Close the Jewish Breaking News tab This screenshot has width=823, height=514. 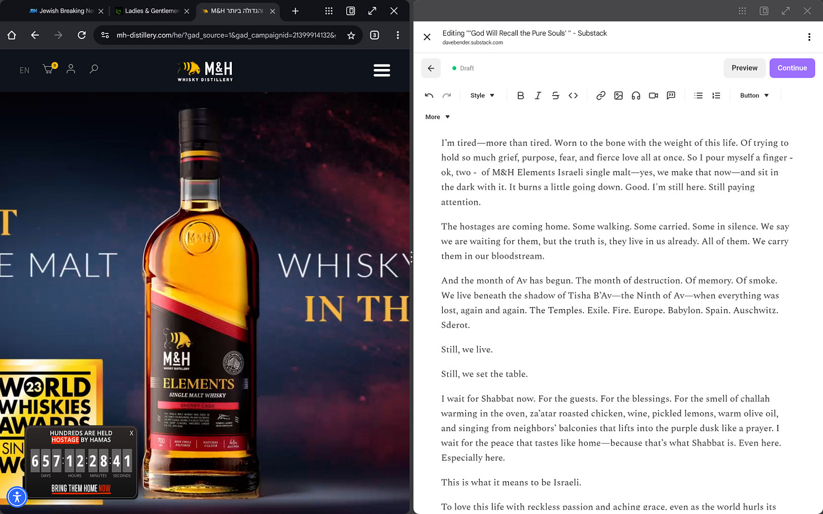click(101, 11)
